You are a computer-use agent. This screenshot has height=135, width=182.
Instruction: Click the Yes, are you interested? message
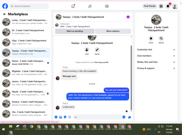pos(116,90)
